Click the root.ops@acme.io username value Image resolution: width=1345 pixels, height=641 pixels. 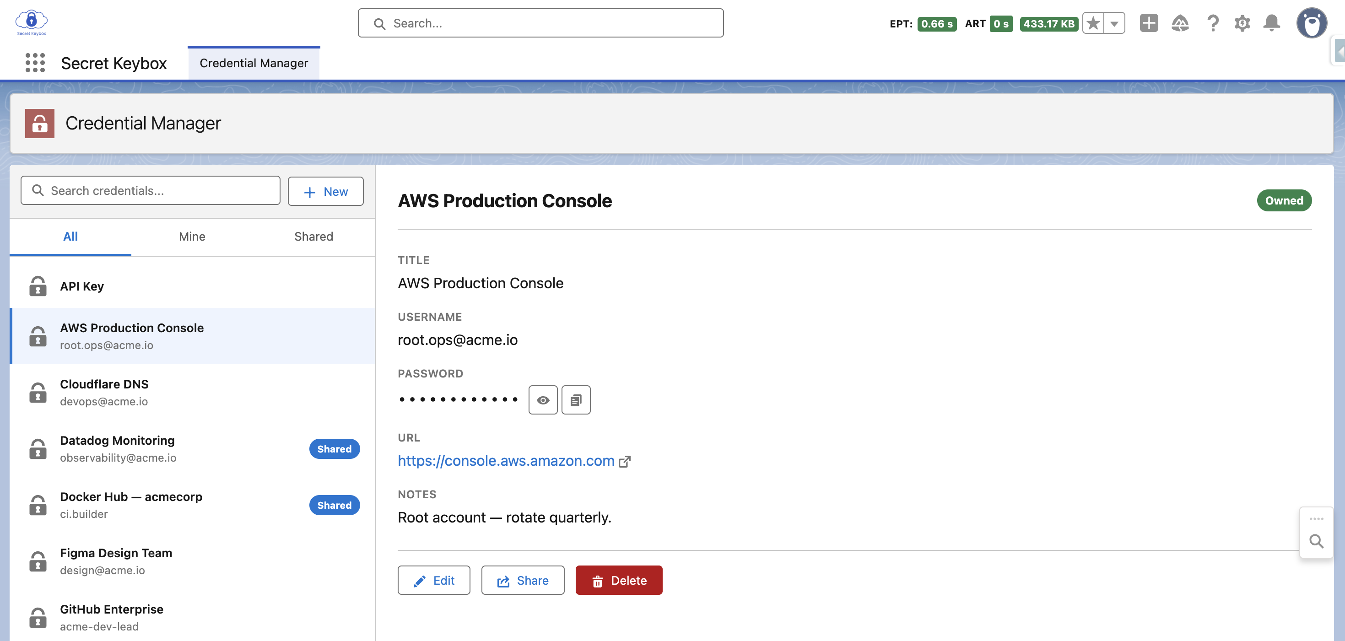tap(458, 340)
